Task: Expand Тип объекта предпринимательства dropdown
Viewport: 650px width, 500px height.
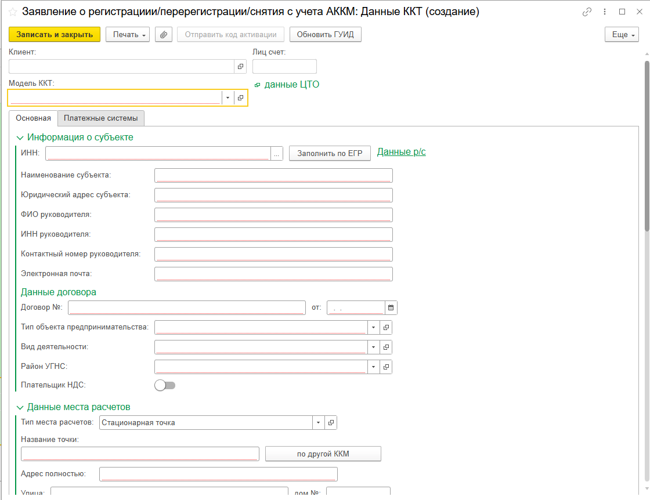Action: point(374,327)
